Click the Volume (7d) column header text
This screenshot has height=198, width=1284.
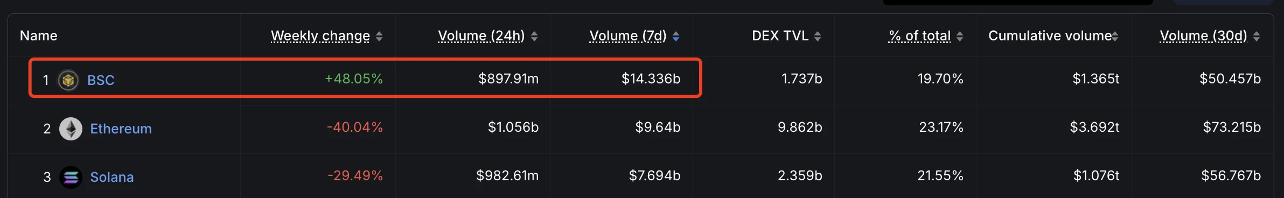coord(628,36)
